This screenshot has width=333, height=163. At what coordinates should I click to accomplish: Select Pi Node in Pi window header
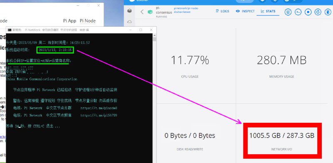(x=87, y=21)
